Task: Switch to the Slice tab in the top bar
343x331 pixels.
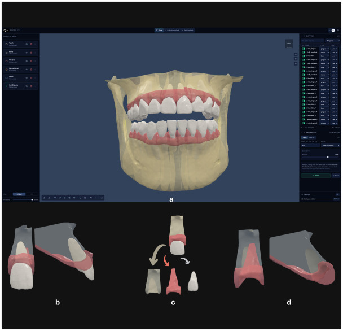Action: coord(159,31)
